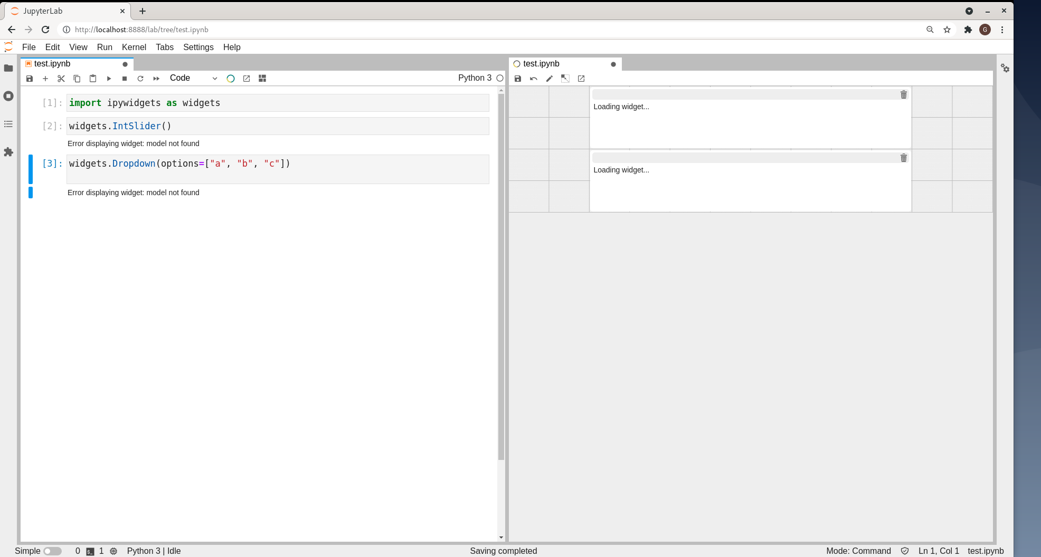Click the undo icon in the right editor toolbar
The width and height of the screenshot is (1041, 557).
coord(533,78)
